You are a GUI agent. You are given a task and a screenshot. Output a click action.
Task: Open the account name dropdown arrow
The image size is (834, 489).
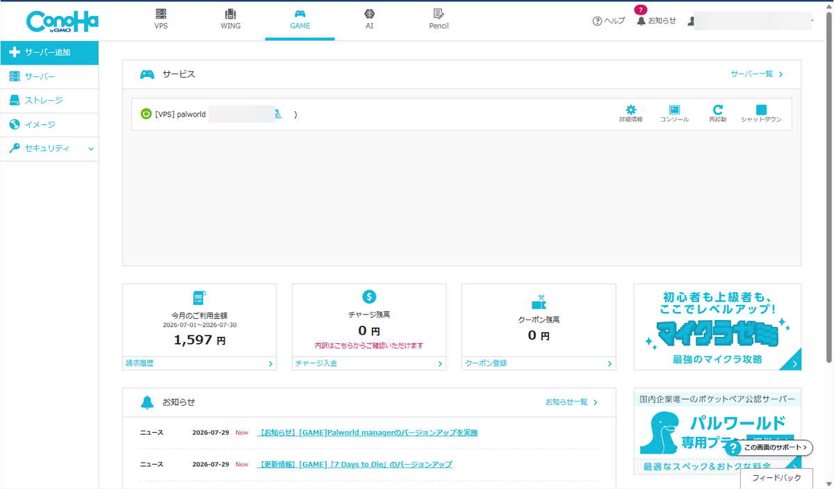(812, 22)
